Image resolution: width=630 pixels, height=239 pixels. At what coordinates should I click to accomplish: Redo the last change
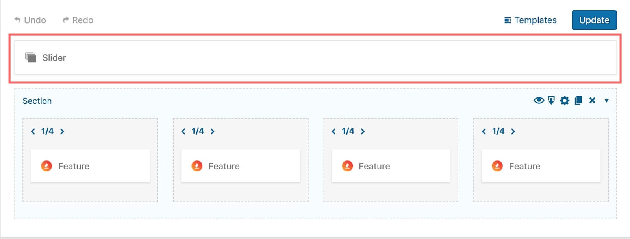pyautogui.click(x=78, y=20)
